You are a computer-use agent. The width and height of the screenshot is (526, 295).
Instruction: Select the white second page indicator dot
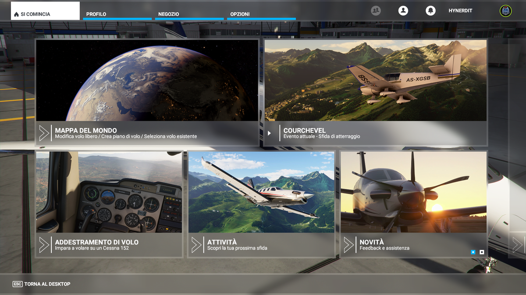pos(482,252)
